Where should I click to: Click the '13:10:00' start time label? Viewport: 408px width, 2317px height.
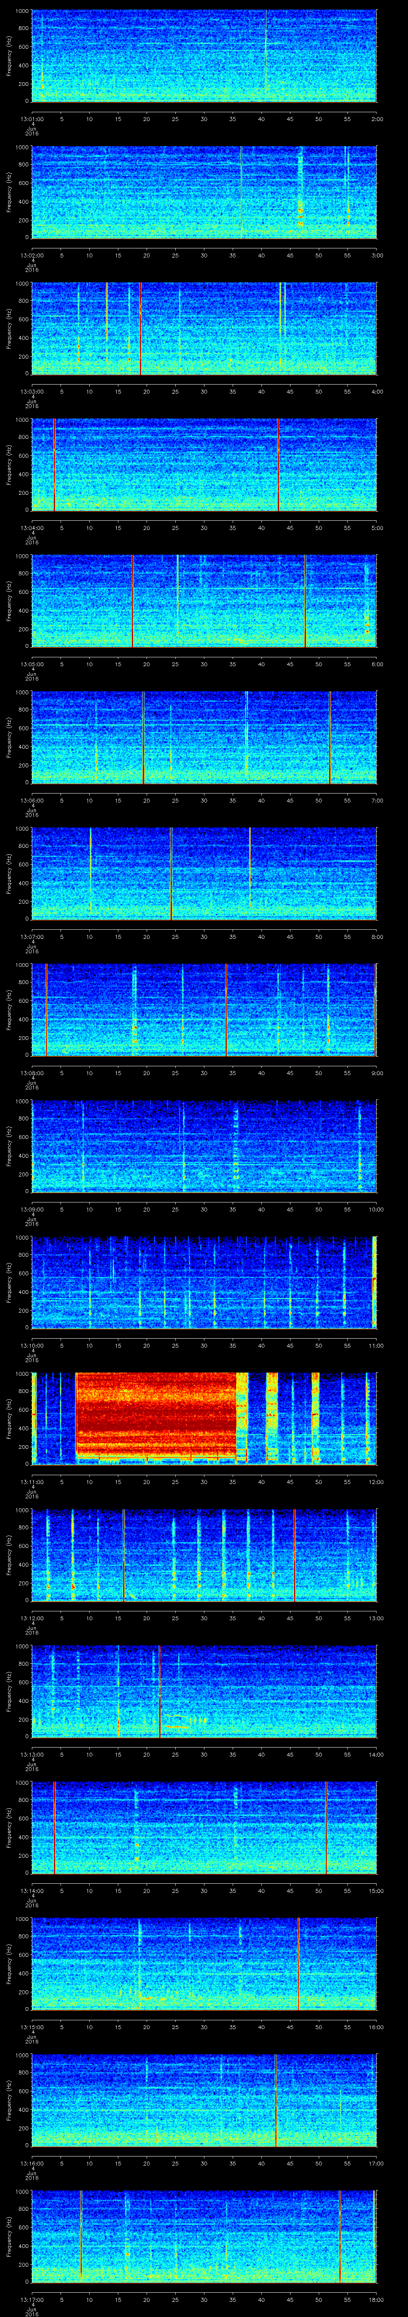tap(32, 1345)
